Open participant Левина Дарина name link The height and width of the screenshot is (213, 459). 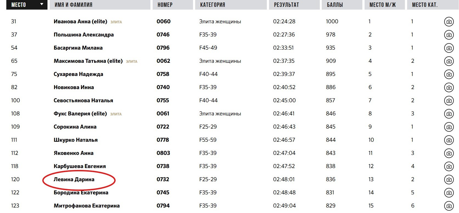click(x=74, y=180)
